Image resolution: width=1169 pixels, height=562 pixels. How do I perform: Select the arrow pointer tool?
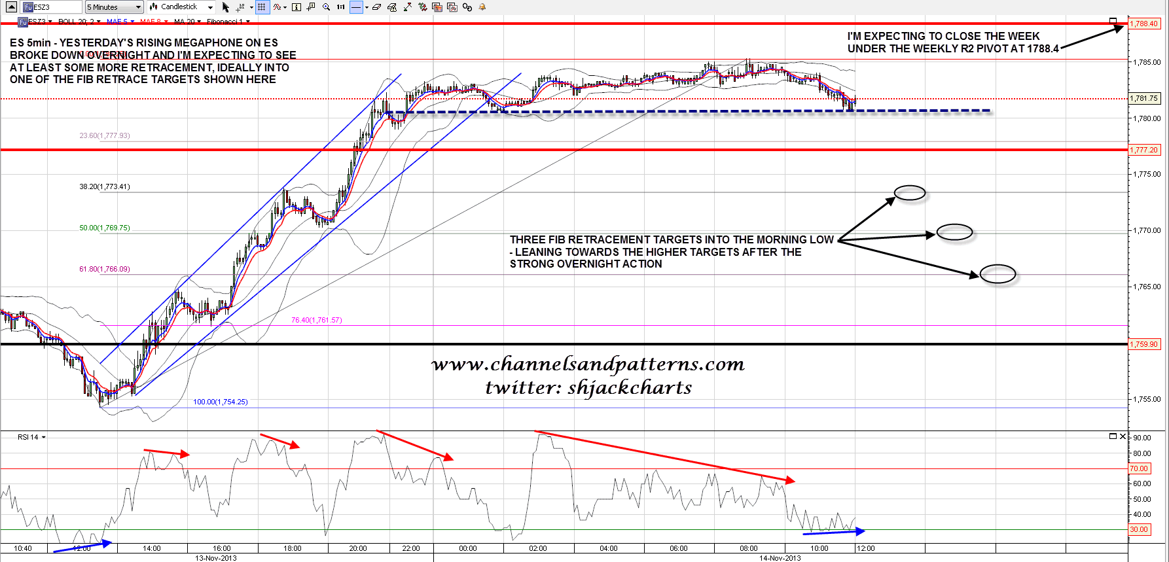(226, 7)
